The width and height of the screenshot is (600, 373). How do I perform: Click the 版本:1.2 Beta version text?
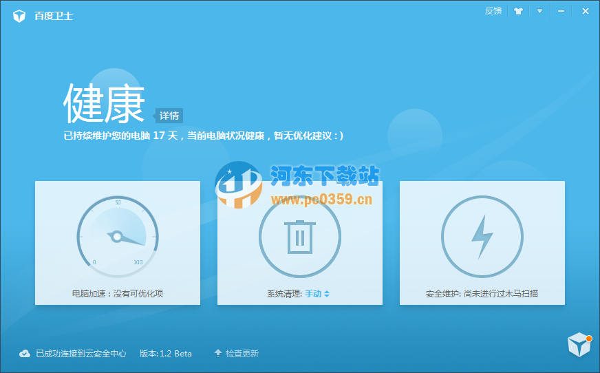coord(166,354)
